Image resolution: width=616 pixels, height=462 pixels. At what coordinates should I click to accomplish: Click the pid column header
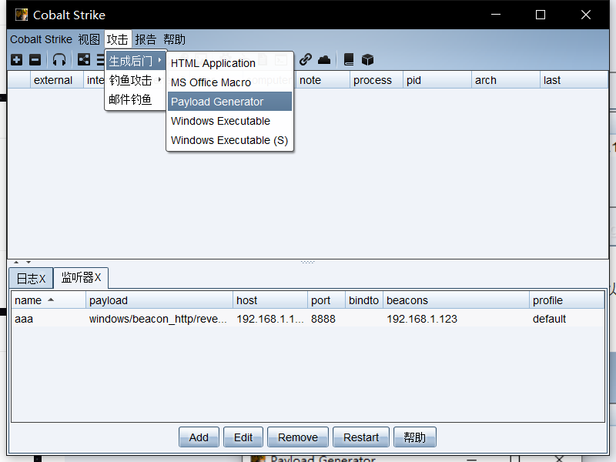pos(437,80)
